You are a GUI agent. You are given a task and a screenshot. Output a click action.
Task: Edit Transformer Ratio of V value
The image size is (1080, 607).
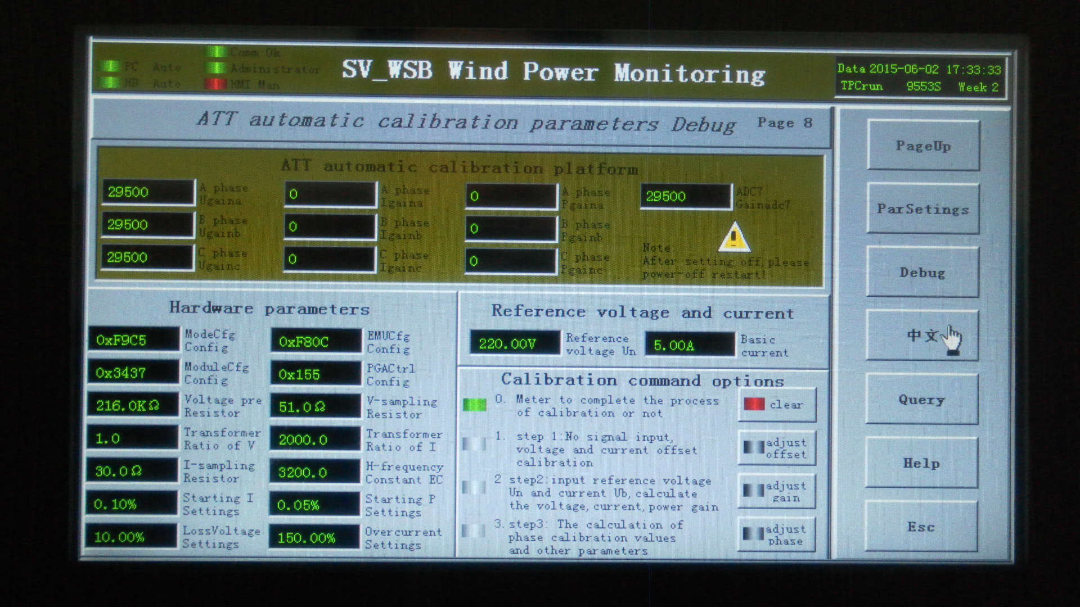[133, 438]
